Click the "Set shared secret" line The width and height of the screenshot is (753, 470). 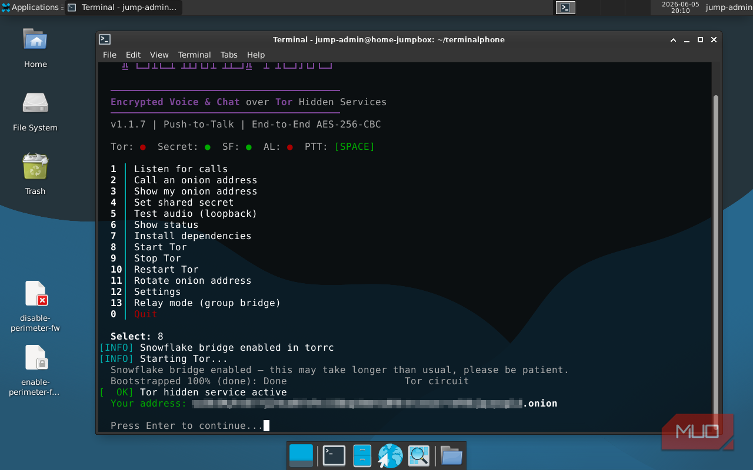pyautogui.click(x=184, y=202)
